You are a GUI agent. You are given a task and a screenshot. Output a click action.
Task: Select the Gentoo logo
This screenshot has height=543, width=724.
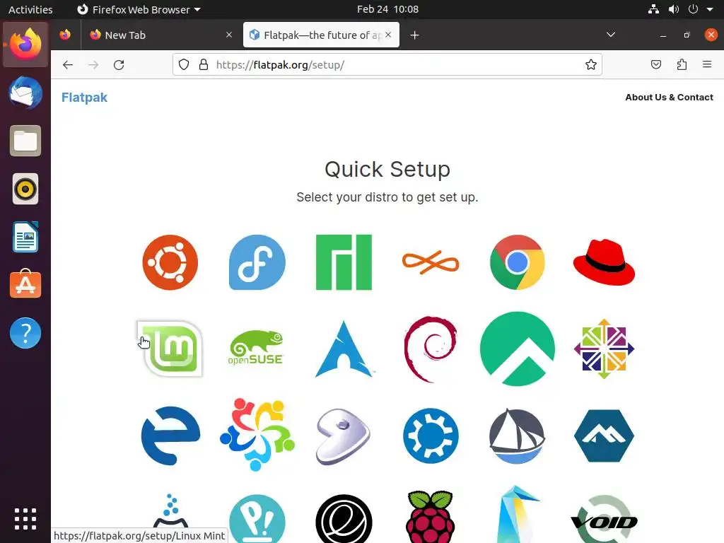344,436
